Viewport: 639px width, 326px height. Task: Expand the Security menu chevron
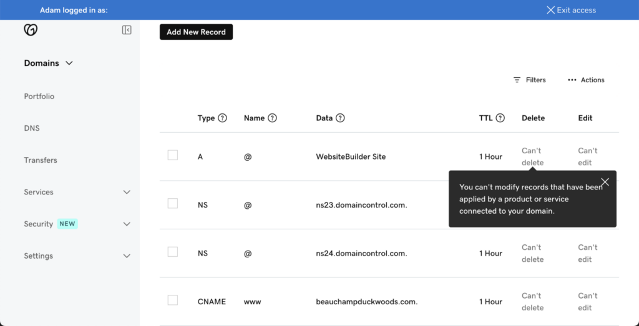pyautogui.click(x=127, y=224)
